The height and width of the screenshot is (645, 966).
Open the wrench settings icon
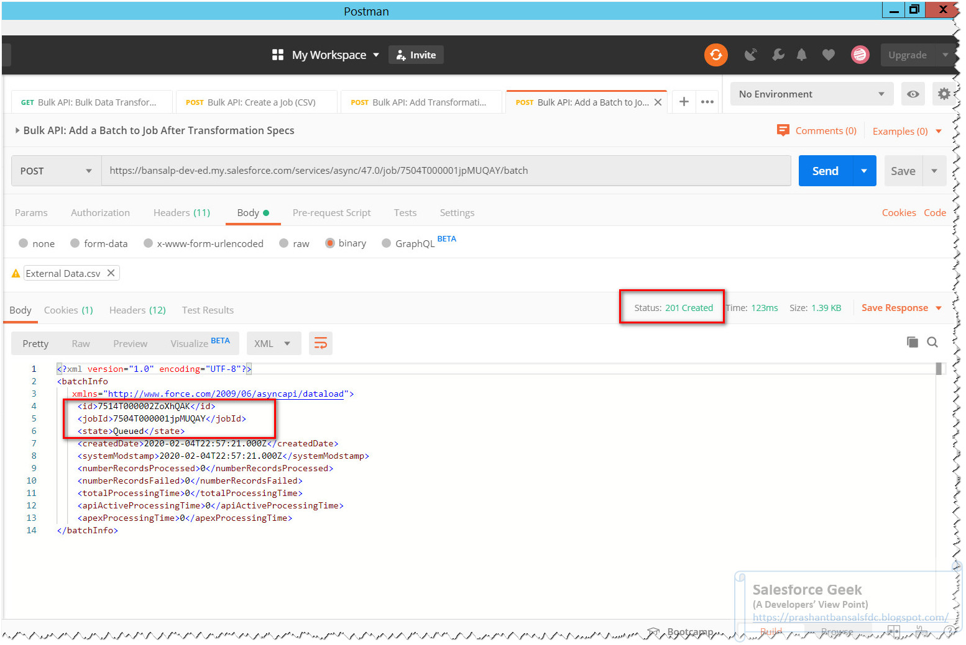click(778, 55)
